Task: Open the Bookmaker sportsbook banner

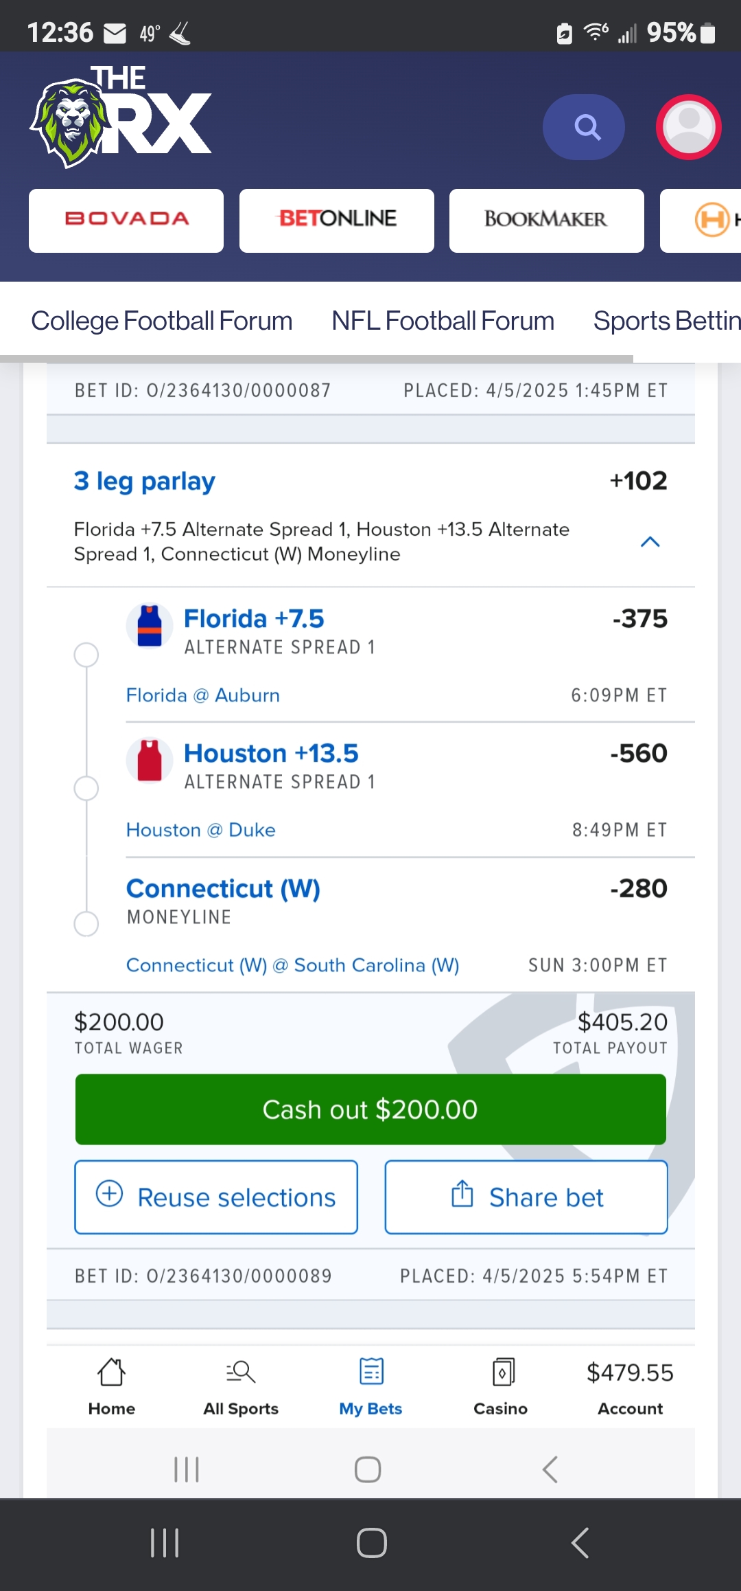Action: [x=546, y=221]
